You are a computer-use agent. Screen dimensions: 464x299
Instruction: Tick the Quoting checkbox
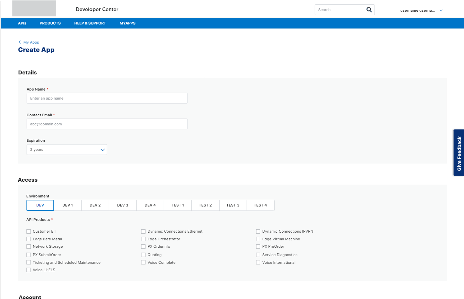coord(143,255)
